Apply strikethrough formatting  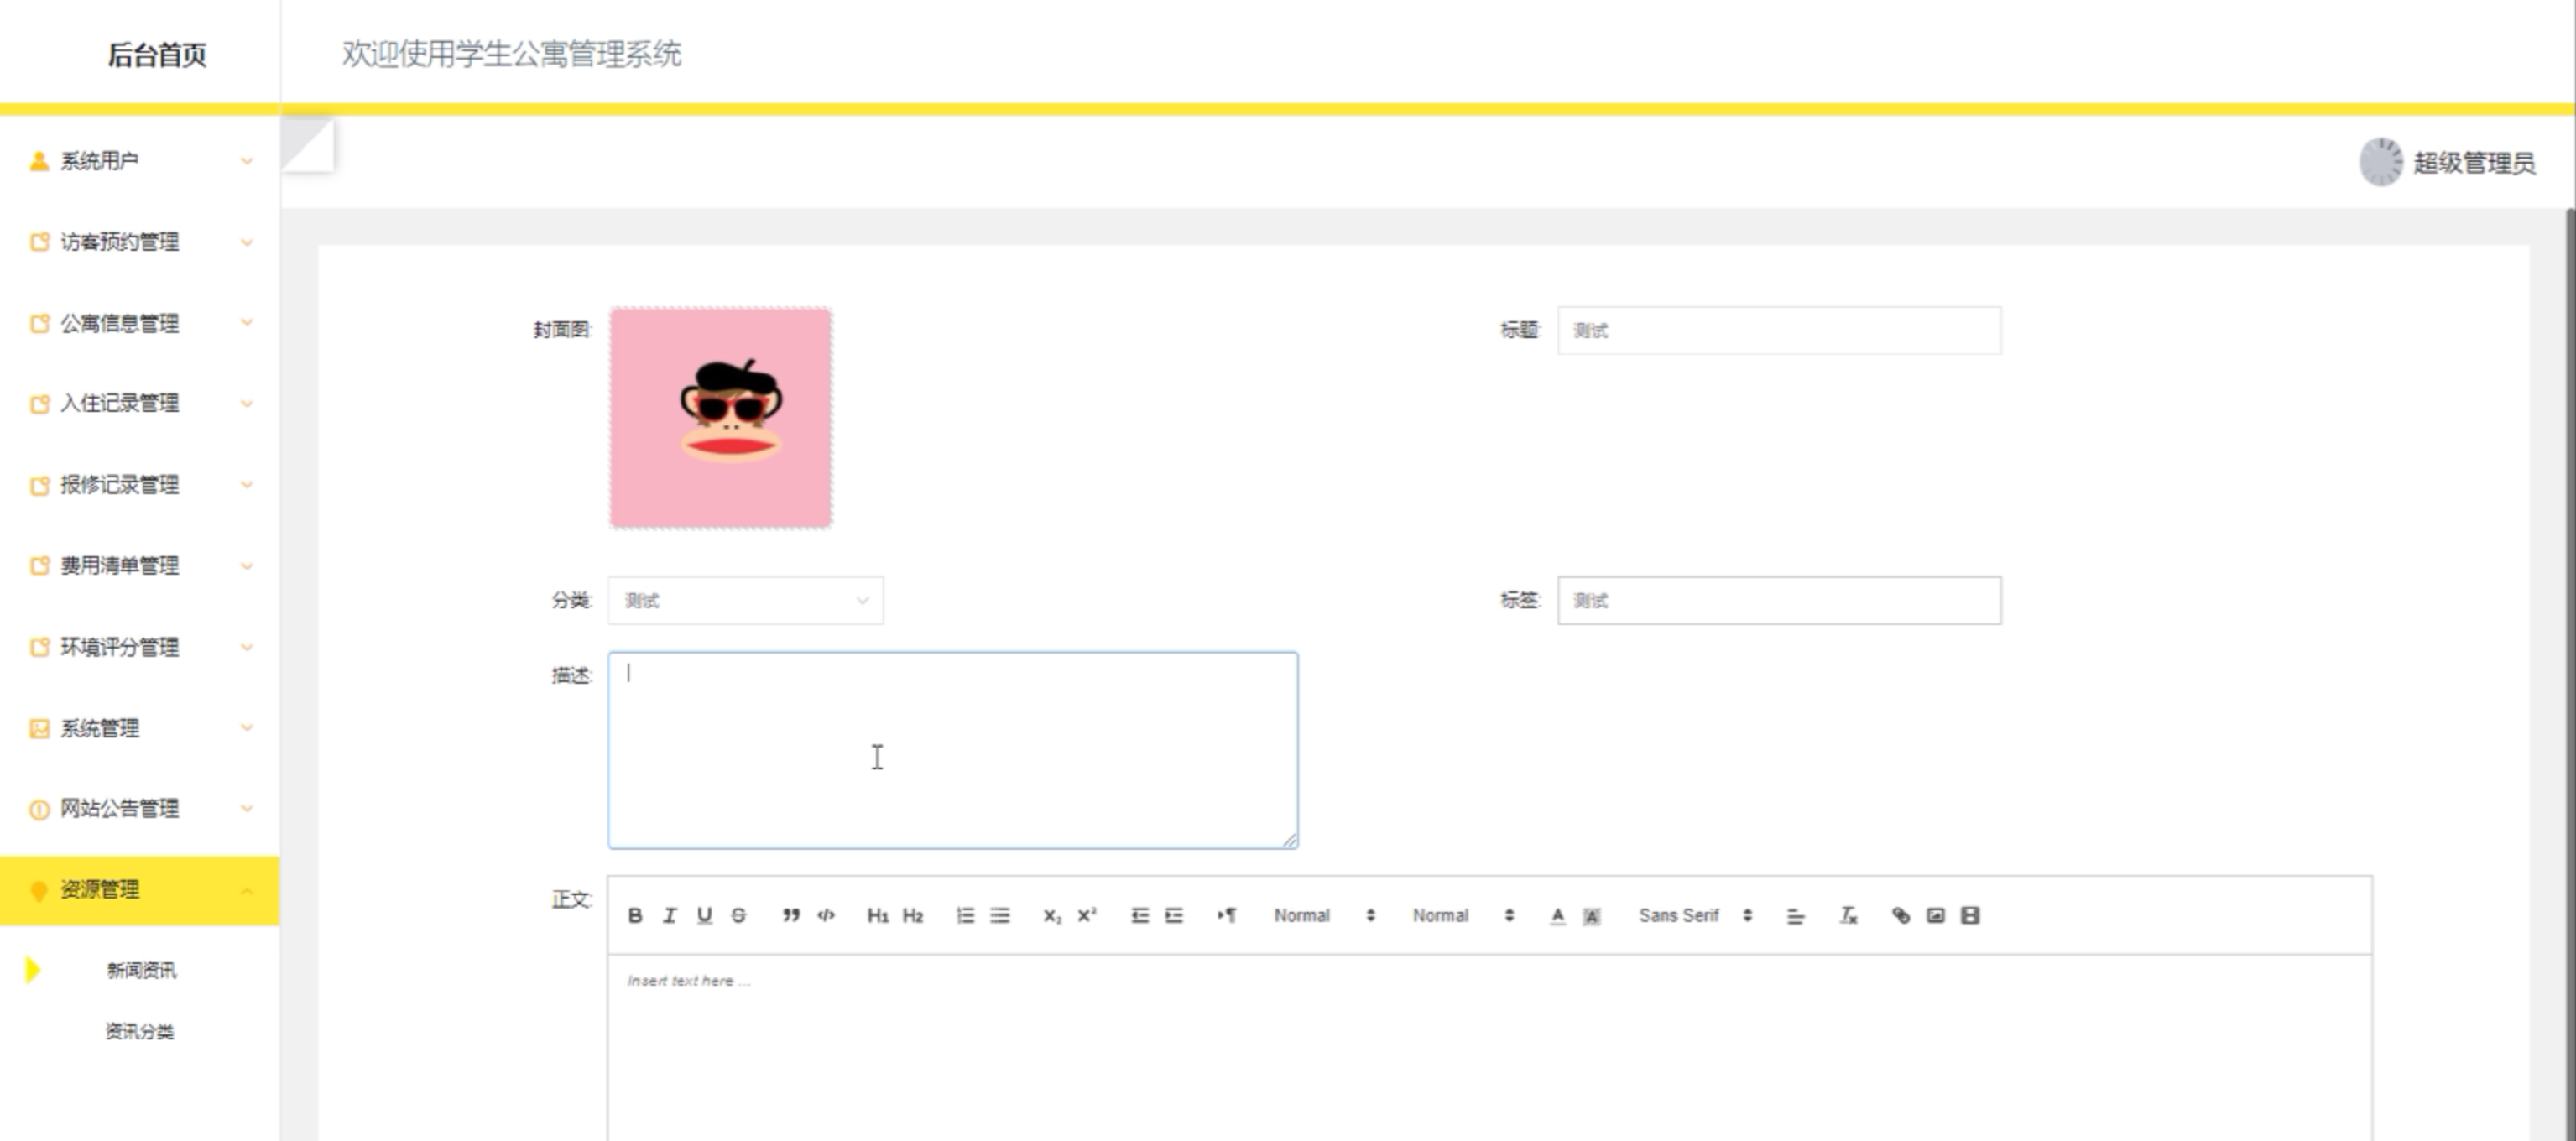738,915
